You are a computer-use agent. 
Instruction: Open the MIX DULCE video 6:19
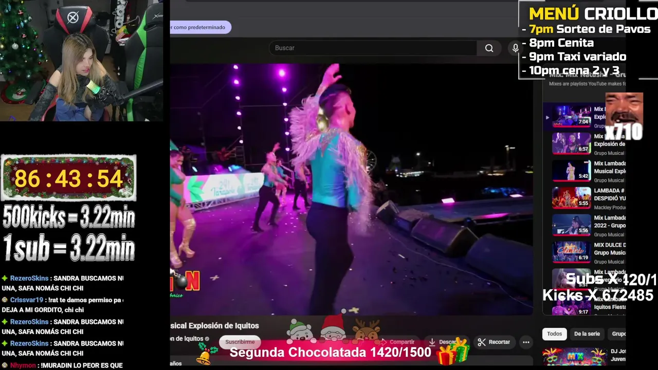572,252
